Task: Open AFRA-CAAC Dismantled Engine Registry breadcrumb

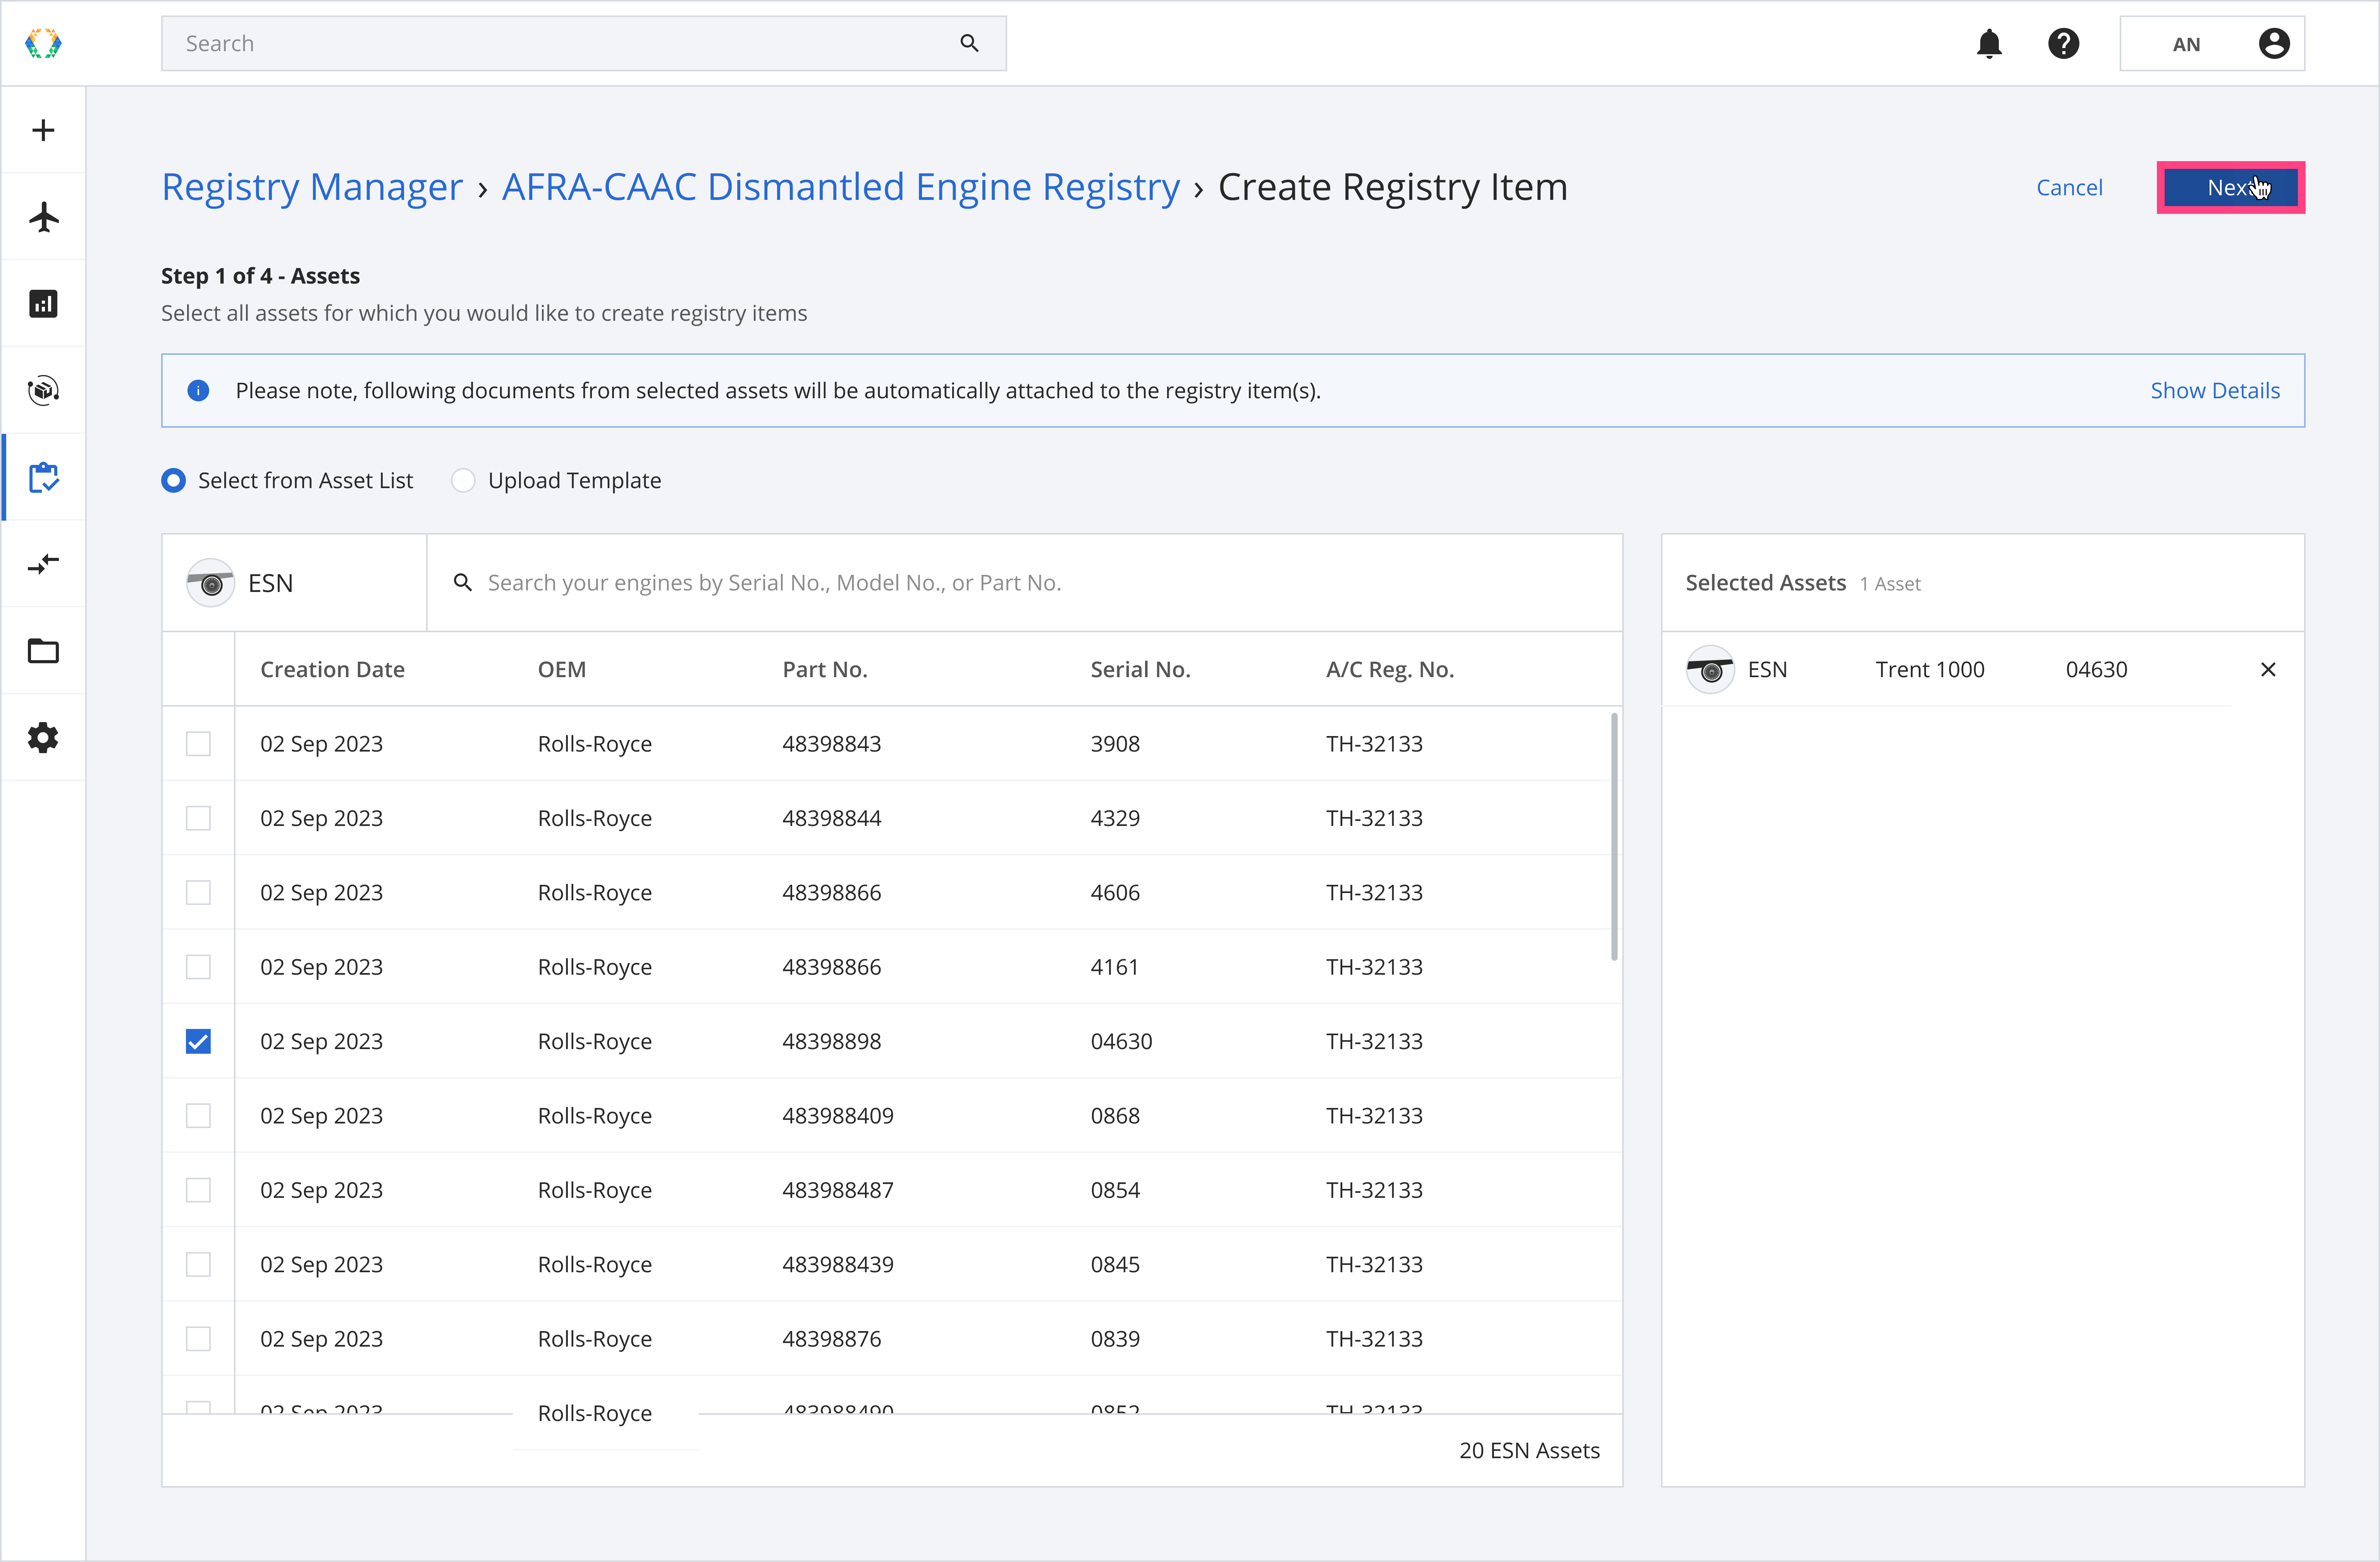Action: (840, 187)
